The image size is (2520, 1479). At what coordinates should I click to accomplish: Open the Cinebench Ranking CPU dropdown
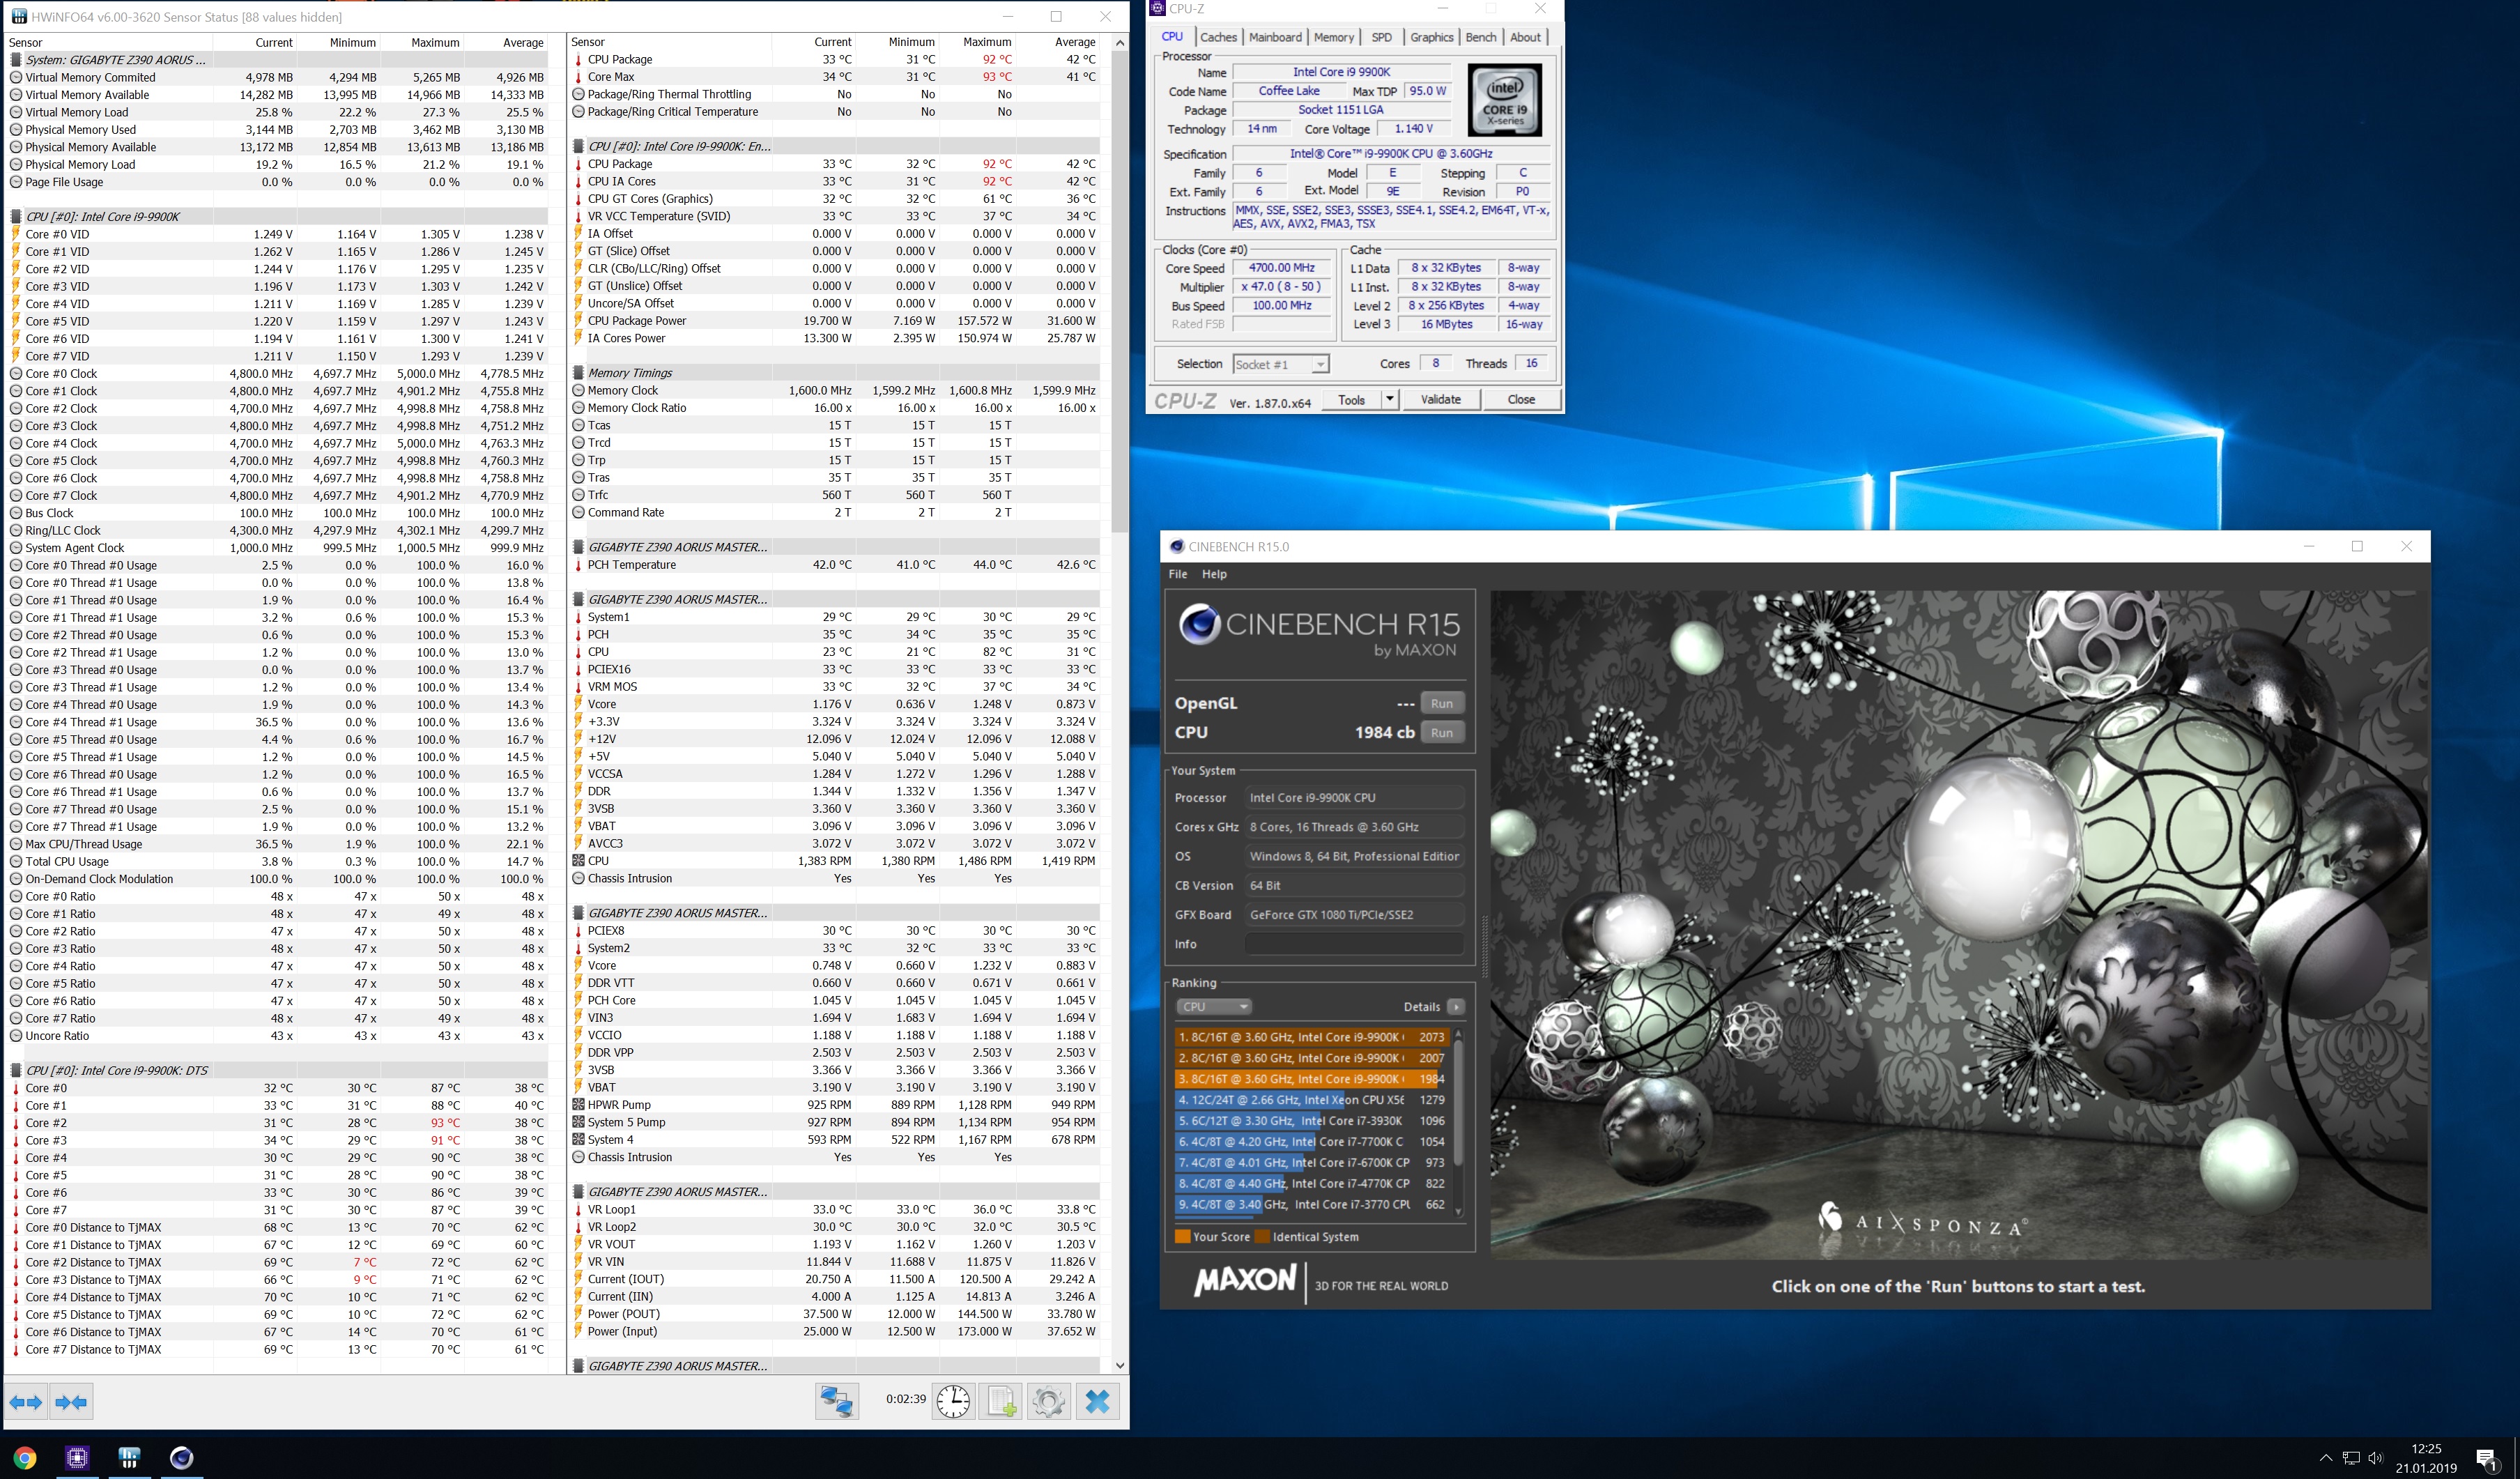coord(1213,1007)
